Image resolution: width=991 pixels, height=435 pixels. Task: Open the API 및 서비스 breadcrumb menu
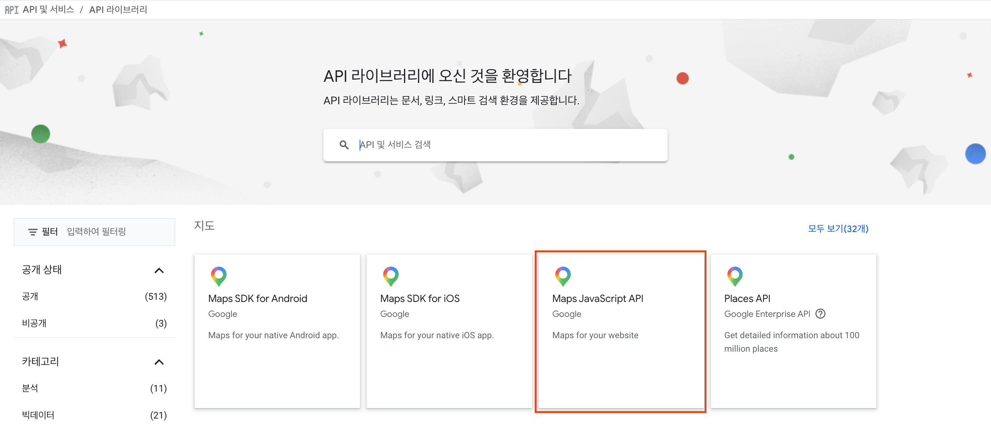(x=49, y=9)
